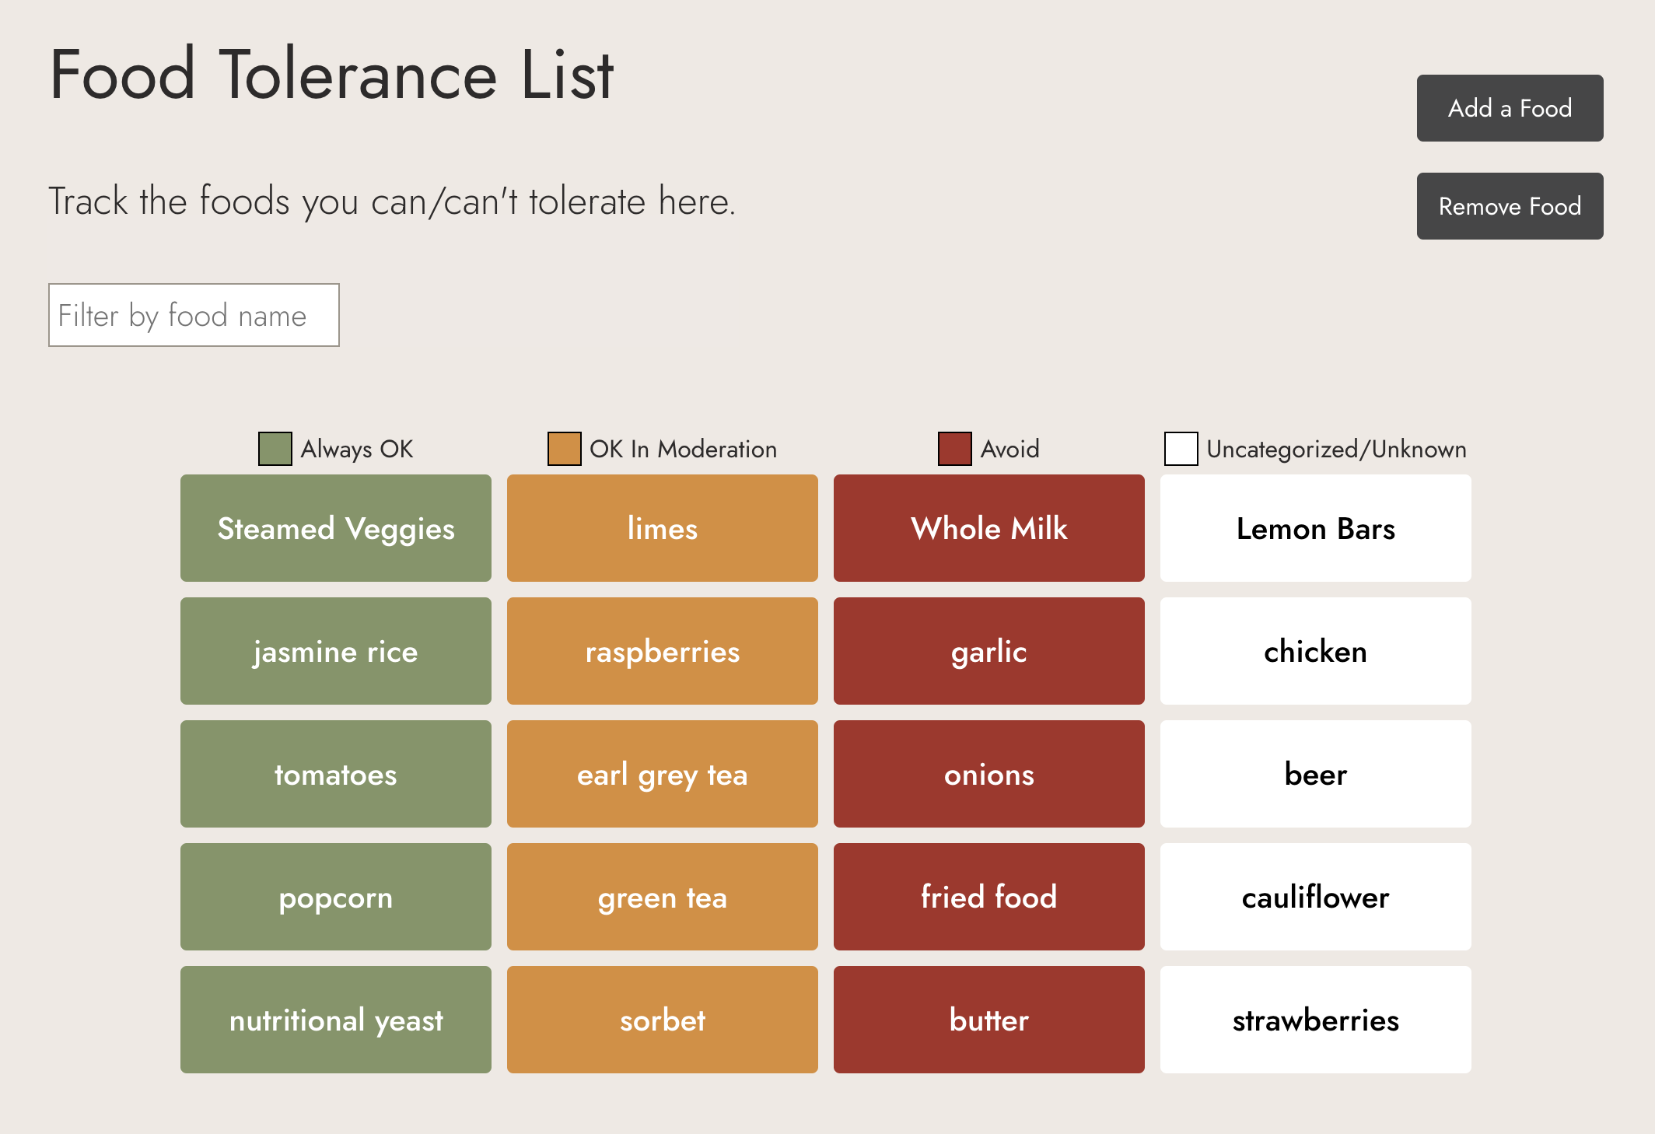Choose the nutritional yeast tile
The width and height of the screenshot is (1655, 1134).
tap(336, 1020)
